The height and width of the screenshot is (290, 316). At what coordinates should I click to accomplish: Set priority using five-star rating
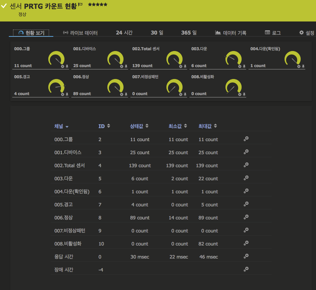pos(98,5)
